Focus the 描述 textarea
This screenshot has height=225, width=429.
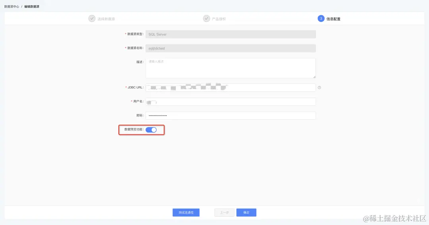click(x=231, y=68)
